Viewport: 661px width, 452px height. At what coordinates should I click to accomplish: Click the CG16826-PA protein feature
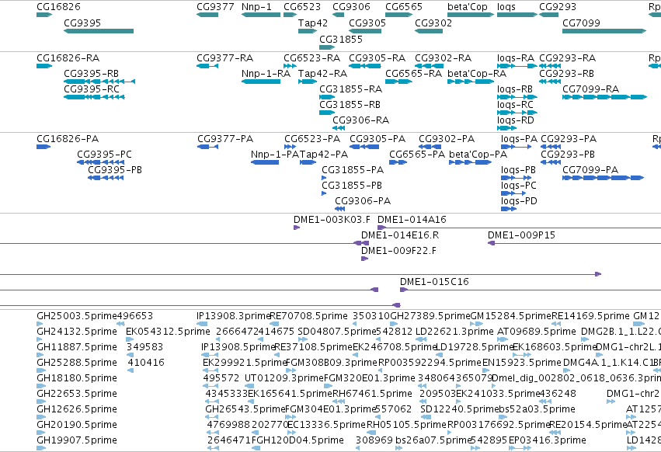pos(43,147)
